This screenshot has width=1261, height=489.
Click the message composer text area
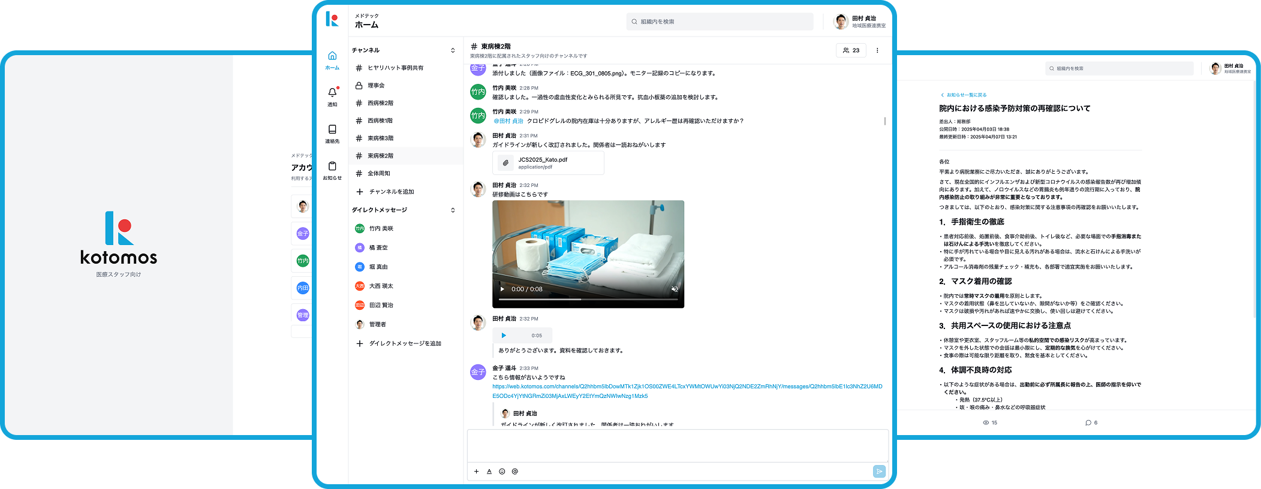678,446
